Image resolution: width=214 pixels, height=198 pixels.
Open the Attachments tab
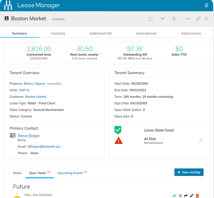pos(191,33)
